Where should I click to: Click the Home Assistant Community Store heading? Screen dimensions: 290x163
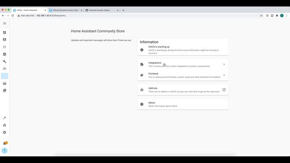pos(98,31)
